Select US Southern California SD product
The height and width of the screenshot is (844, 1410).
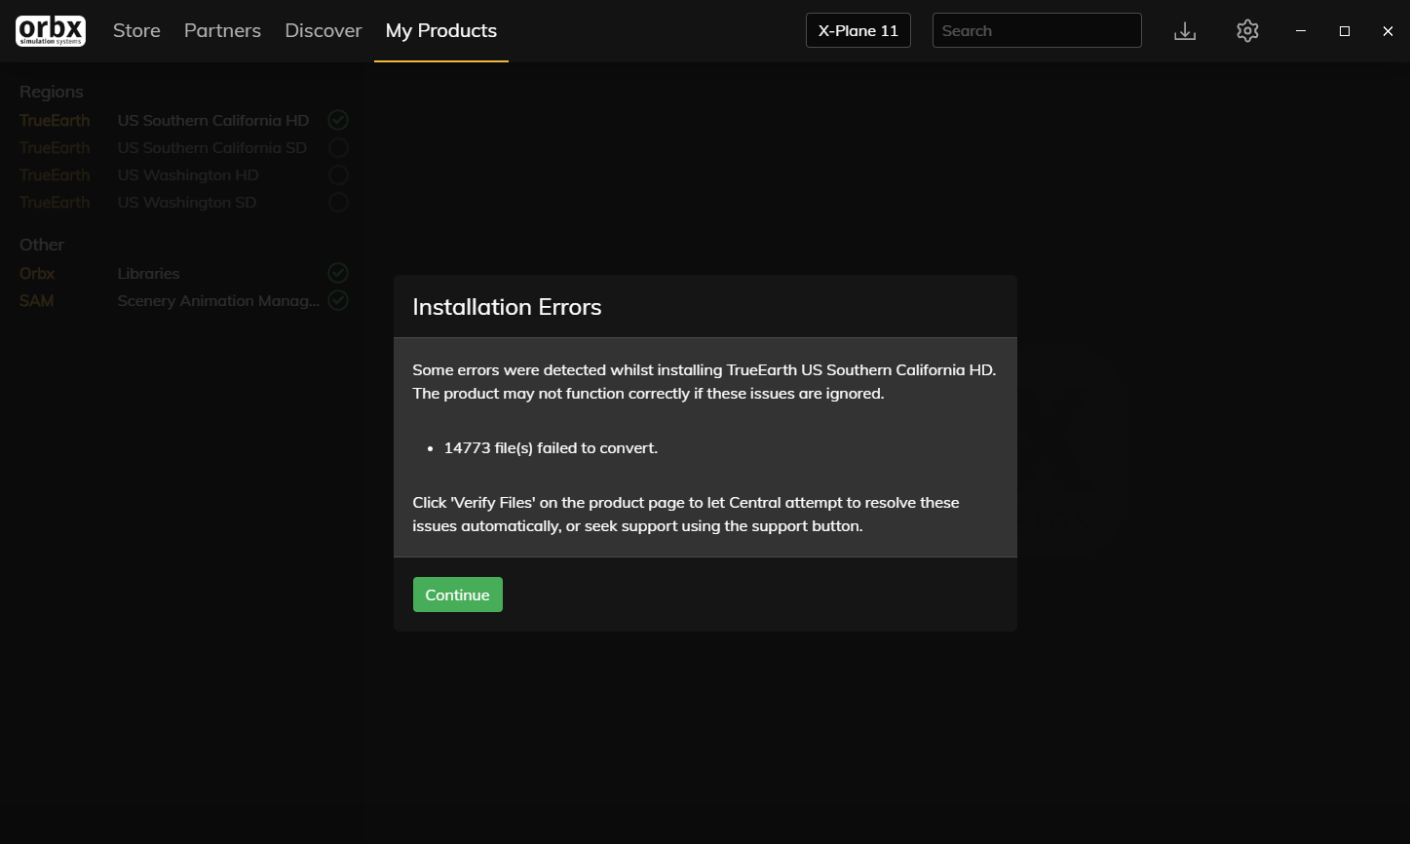tap(184, 147)
